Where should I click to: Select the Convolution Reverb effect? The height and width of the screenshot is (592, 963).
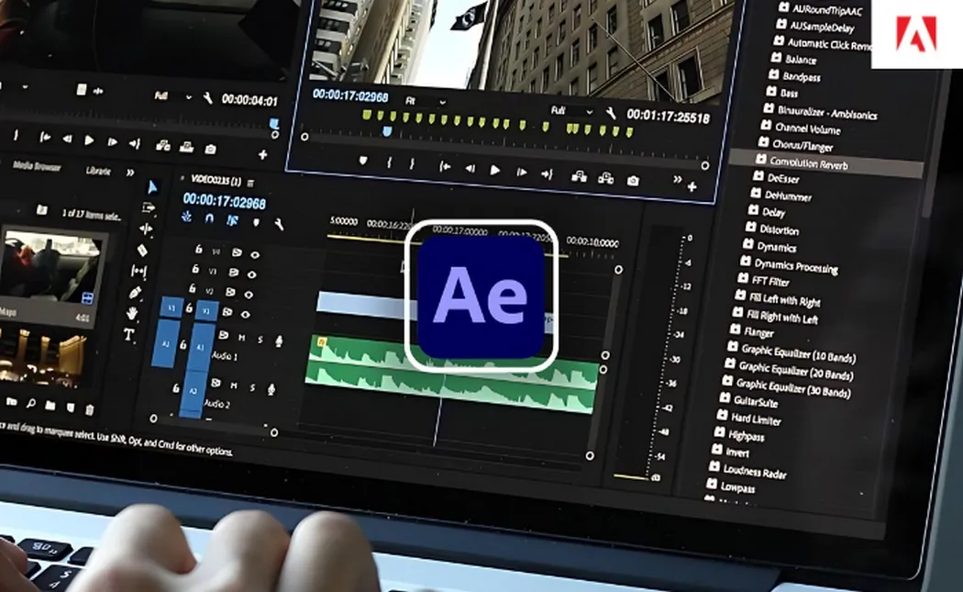(826, 163)
